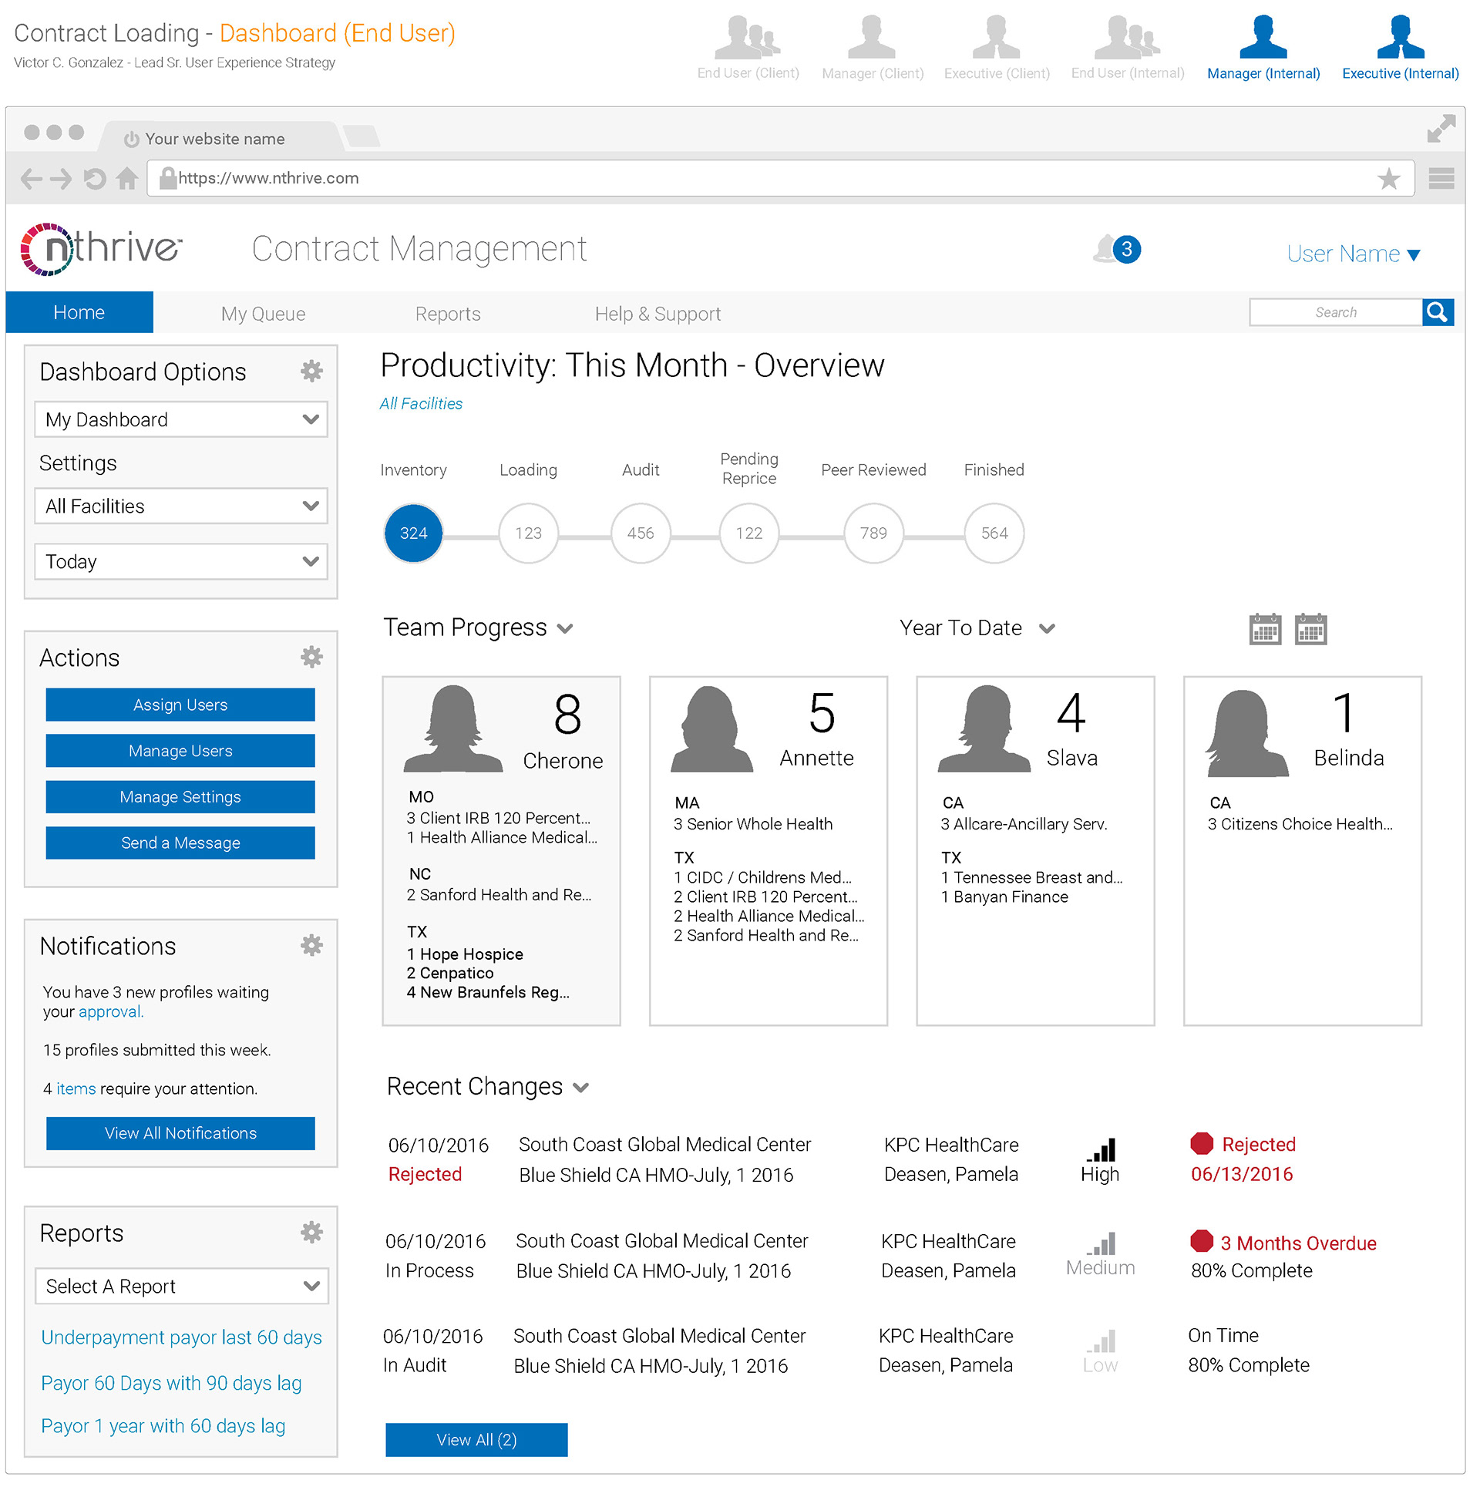Expand the Year To Date dropdown
1480x1487 pixels.
tap(977, 628)
